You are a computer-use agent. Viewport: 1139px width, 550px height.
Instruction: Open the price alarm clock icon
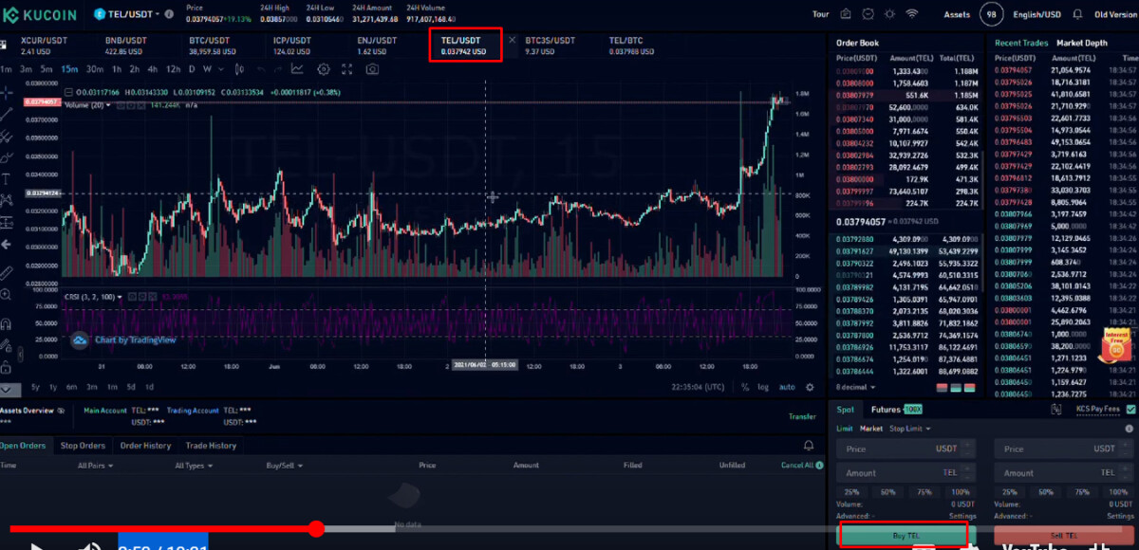pos(868,15)
